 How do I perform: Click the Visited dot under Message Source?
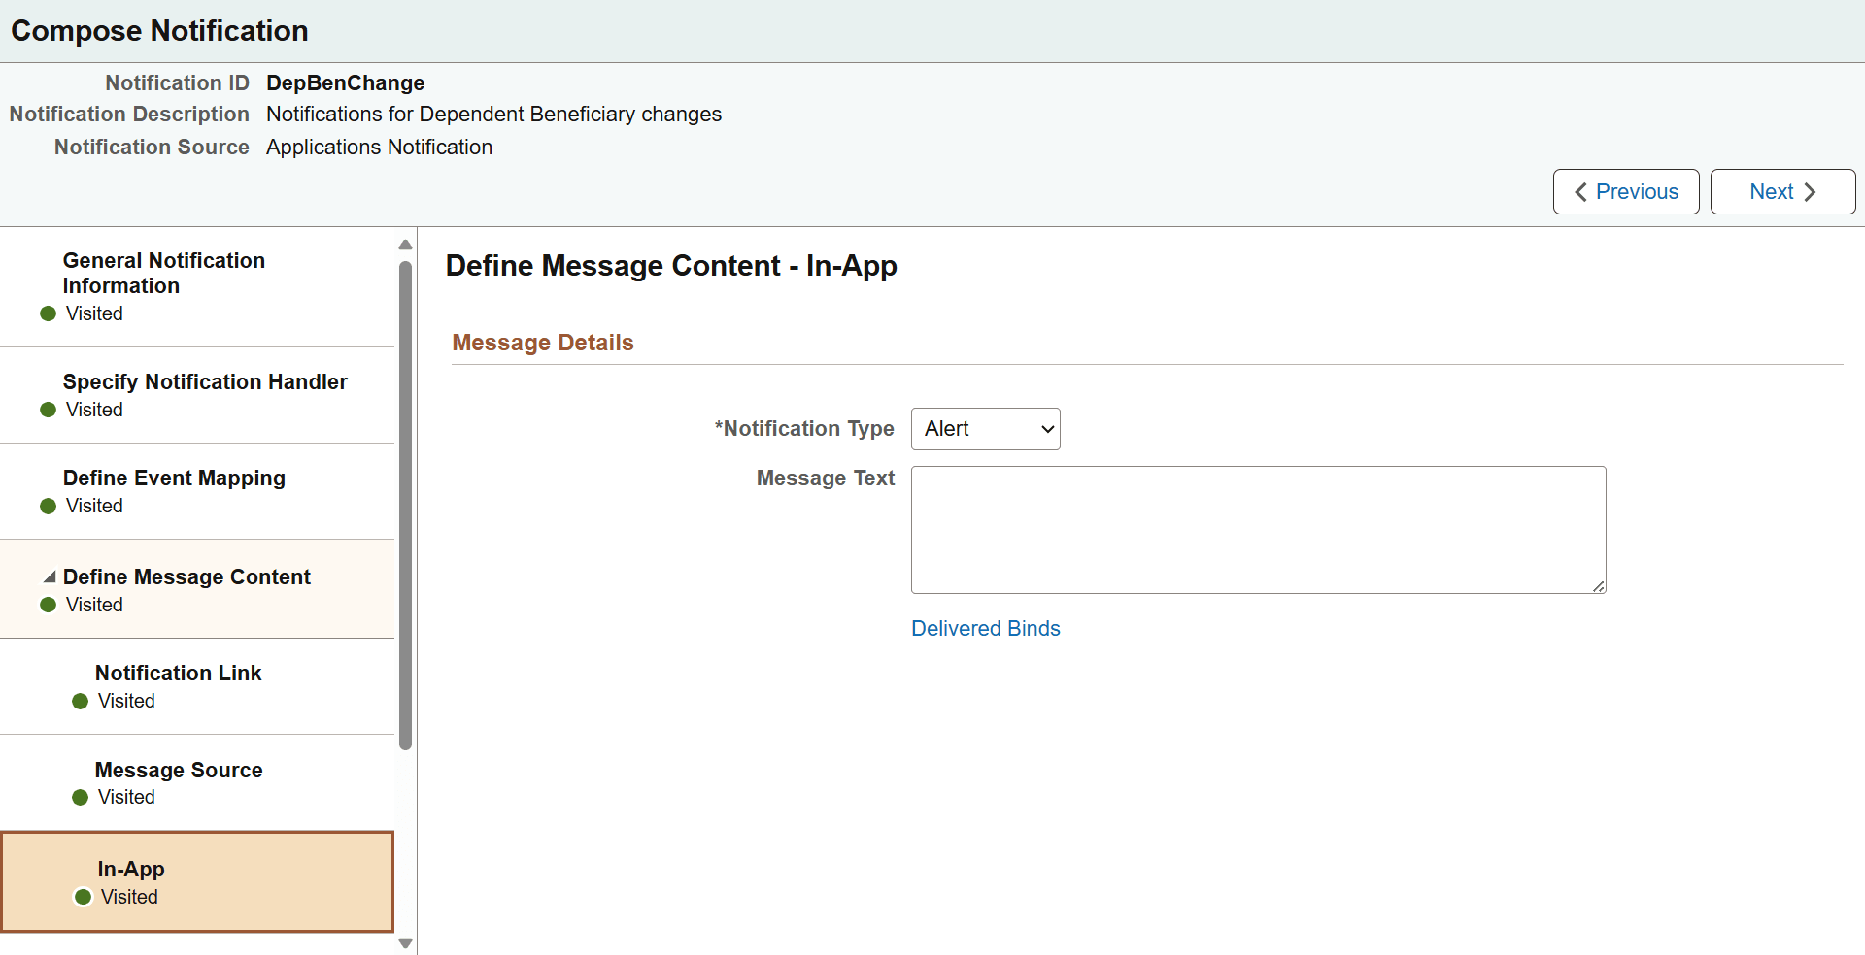[82, 797]
